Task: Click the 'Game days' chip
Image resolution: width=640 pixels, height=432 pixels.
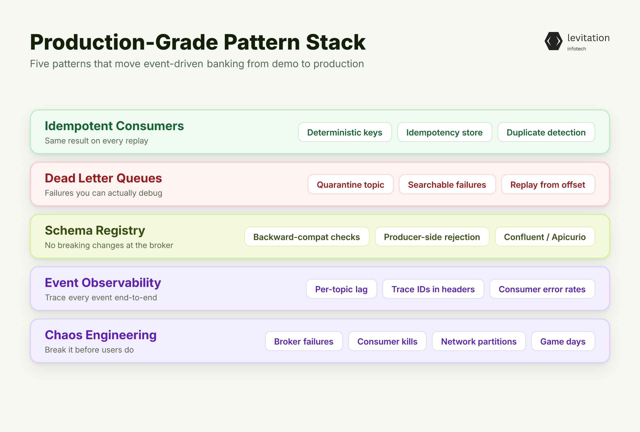Action: 563,341
